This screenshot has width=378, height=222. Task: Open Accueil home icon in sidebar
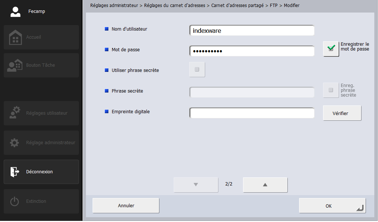coord(15,37)
